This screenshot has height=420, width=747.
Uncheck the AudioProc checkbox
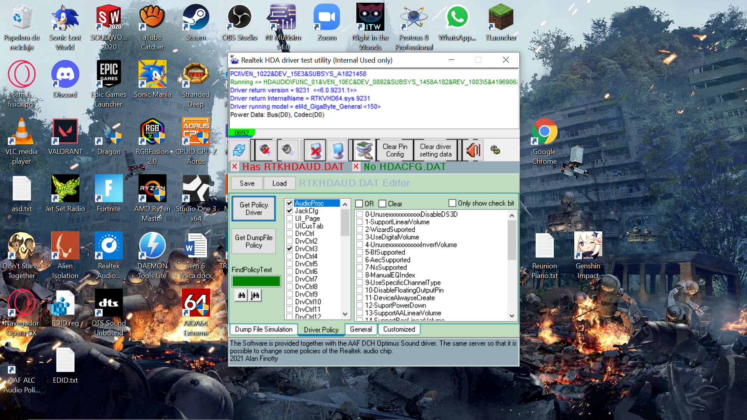289,203
